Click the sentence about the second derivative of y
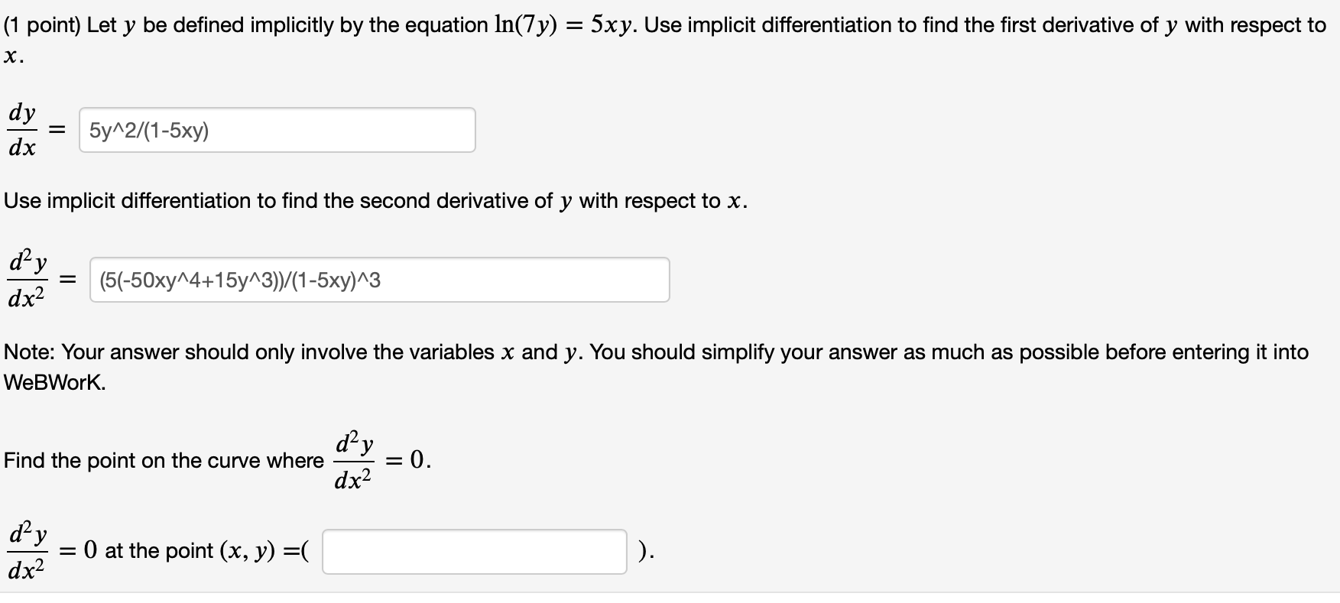1340x603 pixels. pyautogui.click(x=375, y=201)
